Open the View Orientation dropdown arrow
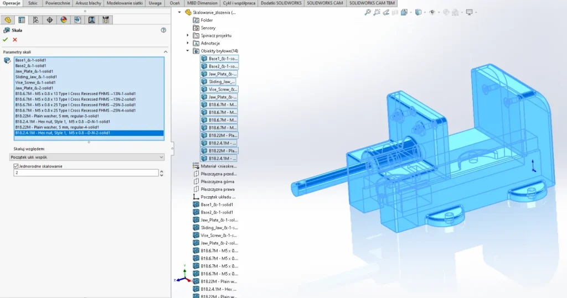This screenshot has height=298, width=567. 411,12
